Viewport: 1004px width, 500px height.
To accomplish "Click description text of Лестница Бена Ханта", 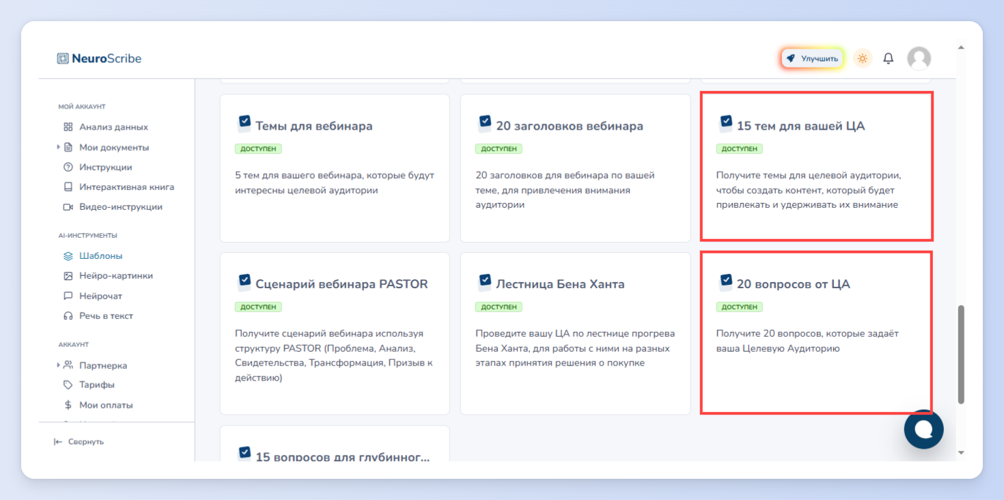I will click(x=575, y=348).
